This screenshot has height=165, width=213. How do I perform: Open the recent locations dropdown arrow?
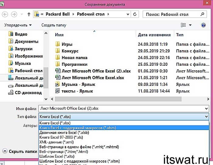tap(22, 14)
